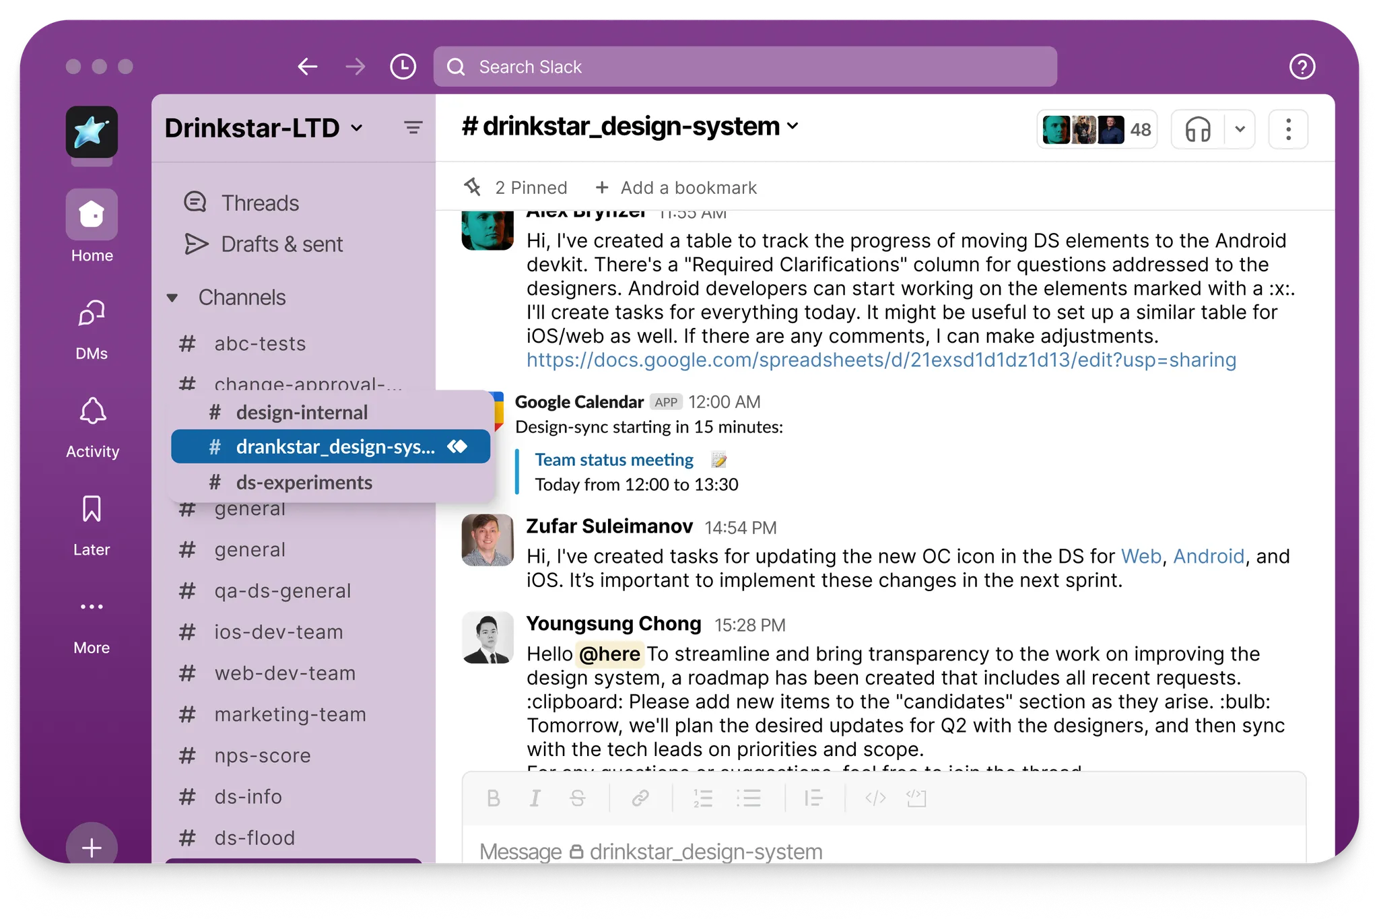The height and width of the screenshot is (919, 1379).
Task: Open the qa-ds-general channel
Action: point(265,591)
